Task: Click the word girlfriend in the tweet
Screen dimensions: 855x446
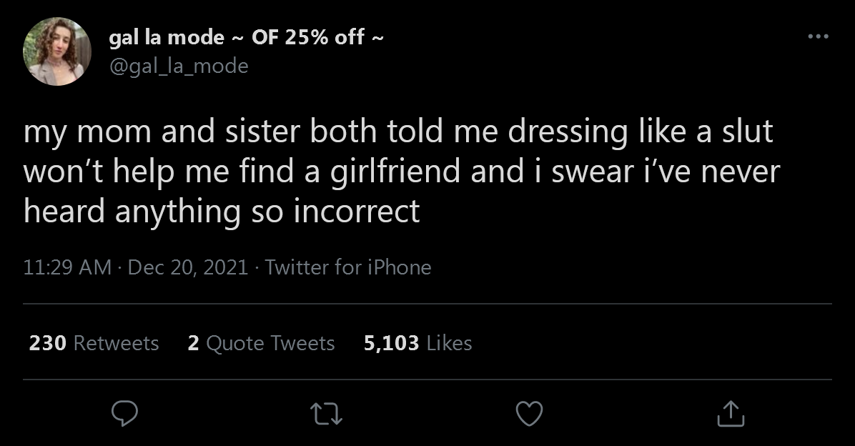Action: pyautogui.click(x=395, y=172)
